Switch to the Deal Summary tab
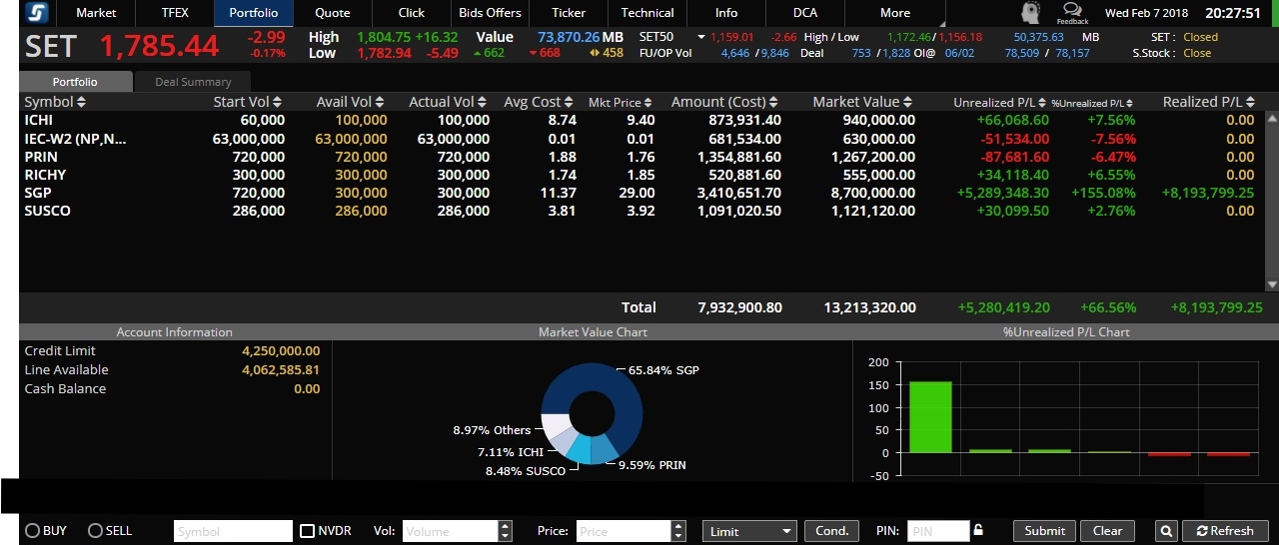The width and height of the screenshot is (1279, 545). pyautogui.click(x=193, y=82)
